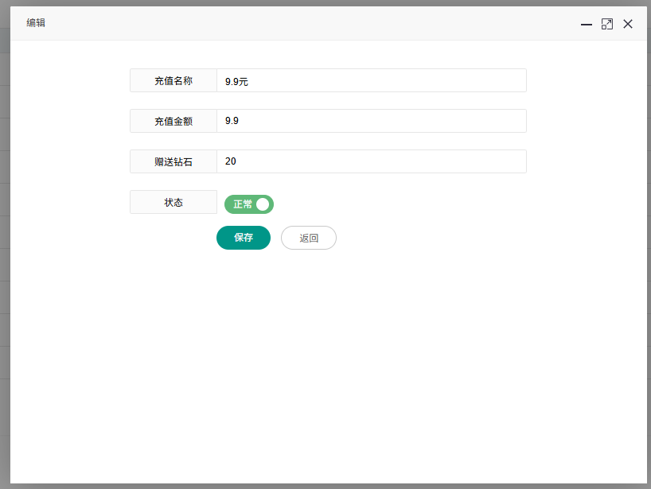Click the 状态 field label

pos(173,203)
